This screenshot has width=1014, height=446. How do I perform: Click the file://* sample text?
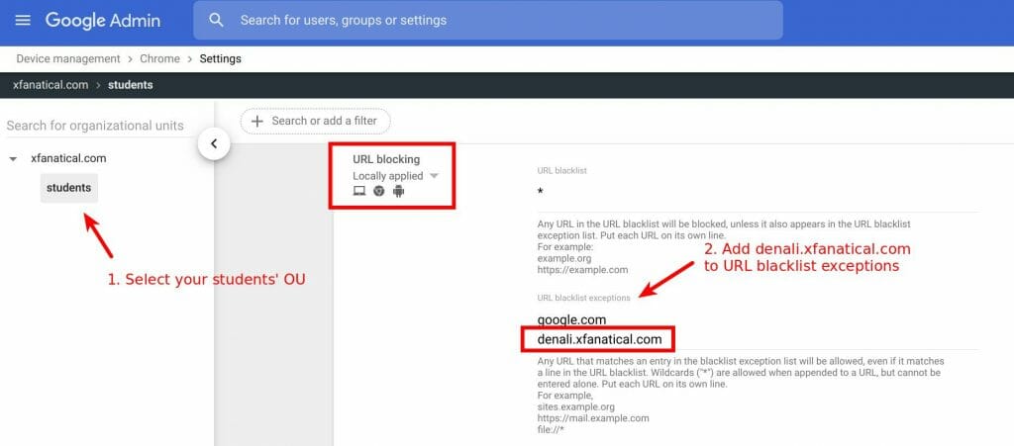tap(551, 429)
